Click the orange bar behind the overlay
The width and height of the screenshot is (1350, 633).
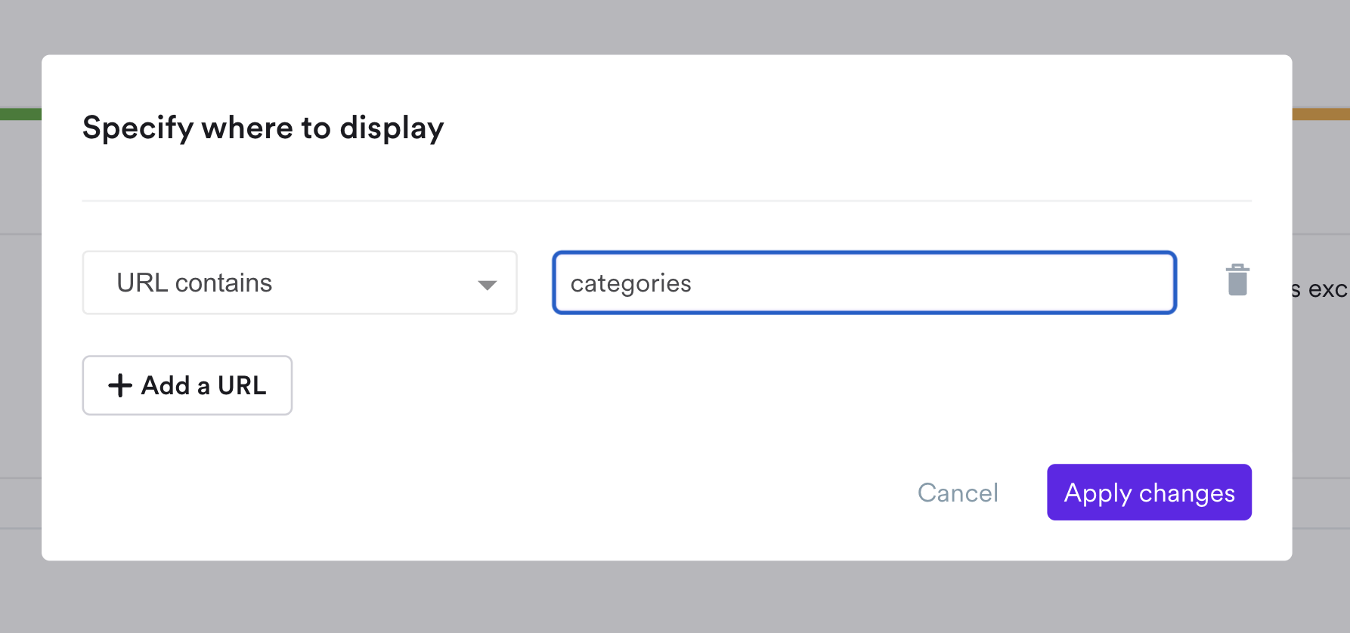[x=1321, y=114]
